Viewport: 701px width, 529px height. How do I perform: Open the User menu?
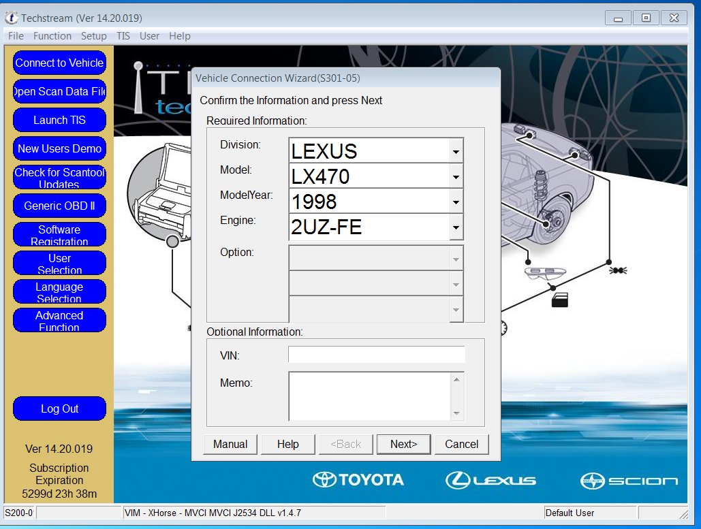(149, 35)
